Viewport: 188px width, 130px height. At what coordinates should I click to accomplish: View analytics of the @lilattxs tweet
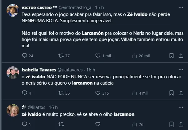134,124
